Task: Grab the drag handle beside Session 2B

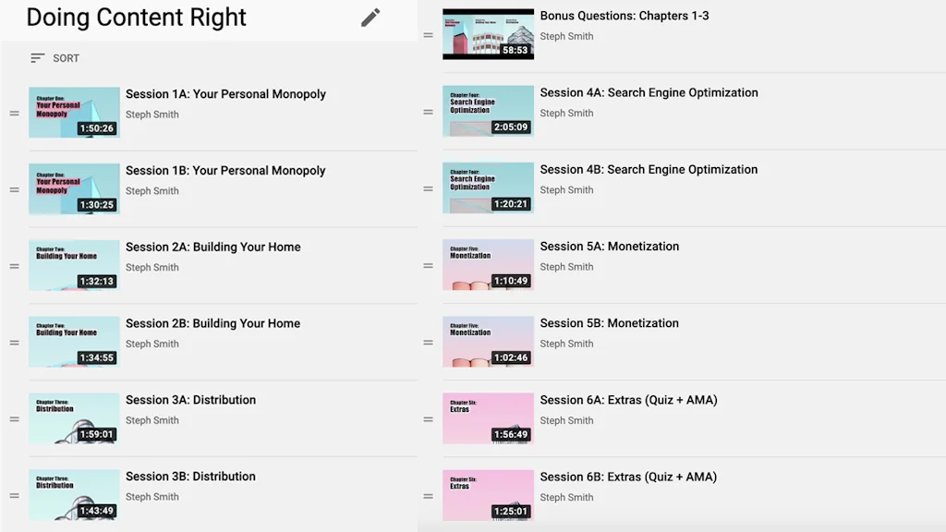Action: 14,342
